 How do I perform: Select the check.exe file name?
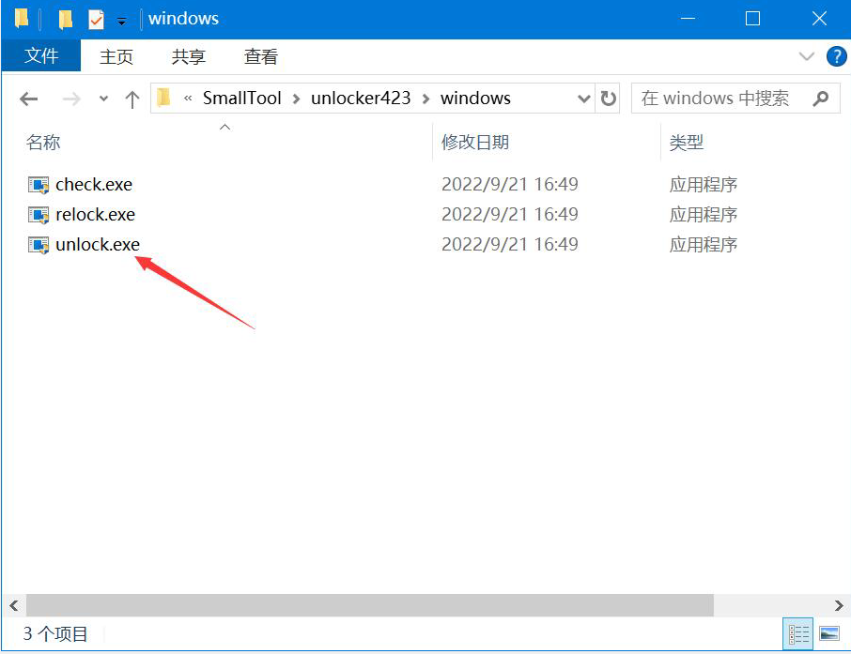pos(94,185)
